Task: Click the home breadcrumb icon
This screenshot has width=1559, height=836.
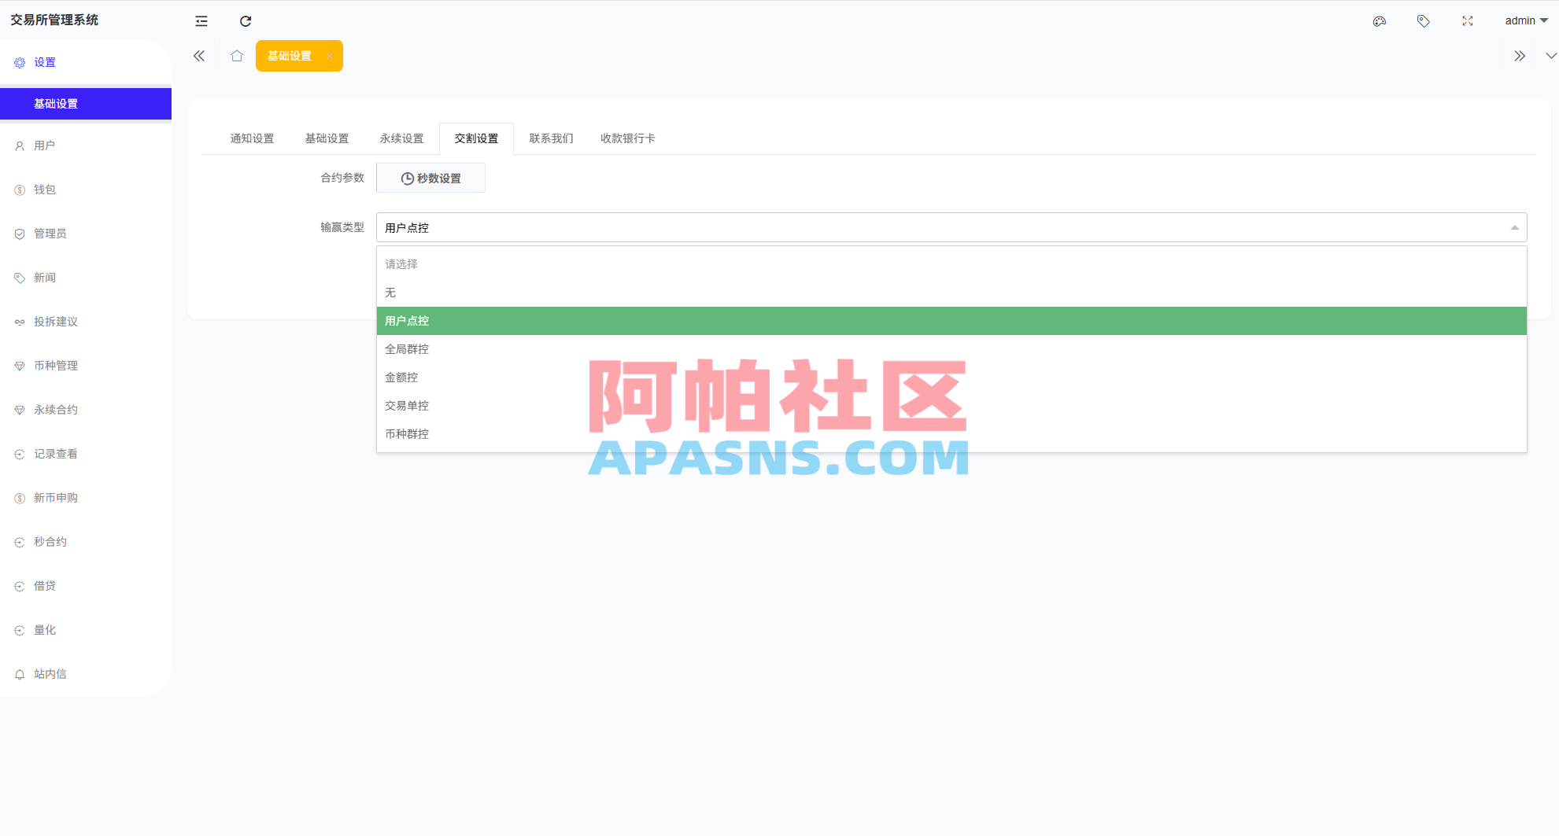Action: click(237, 55)
